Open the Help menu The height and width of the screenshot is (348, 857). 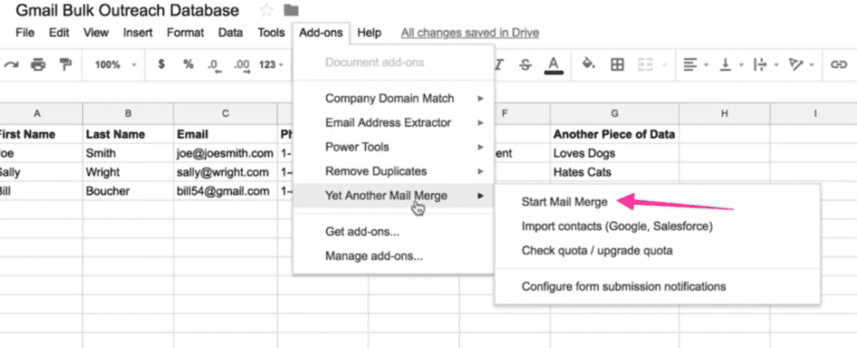(369, 33)
